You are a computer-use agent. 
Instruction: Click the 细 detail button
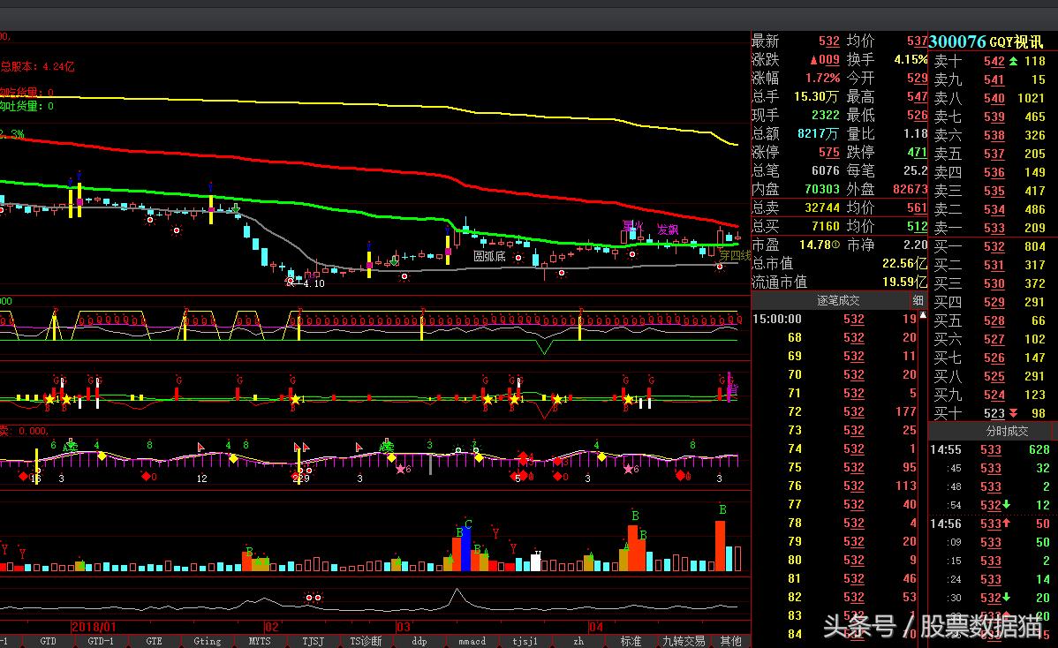[x=918, y=300]
